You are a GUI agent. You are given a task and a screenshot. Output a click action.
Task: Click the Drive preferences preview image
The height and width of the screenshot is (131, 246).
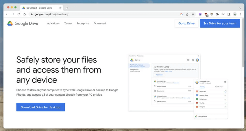click(x=178, y=87)
